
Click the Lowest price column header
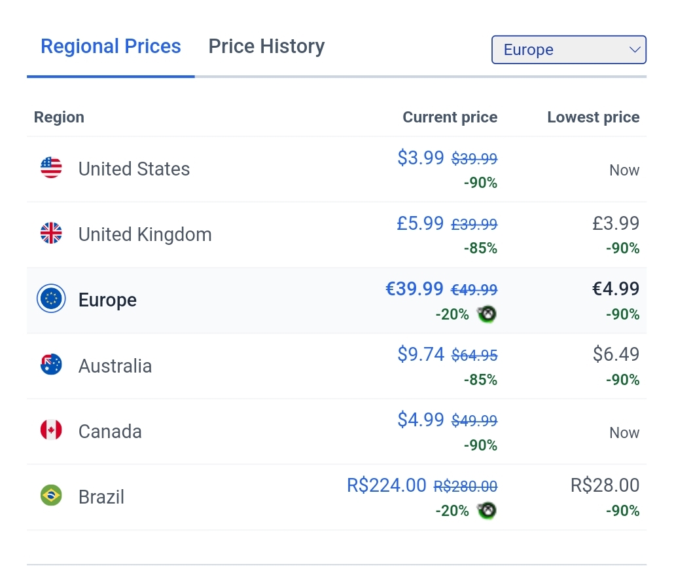click(x=593, y=117)
